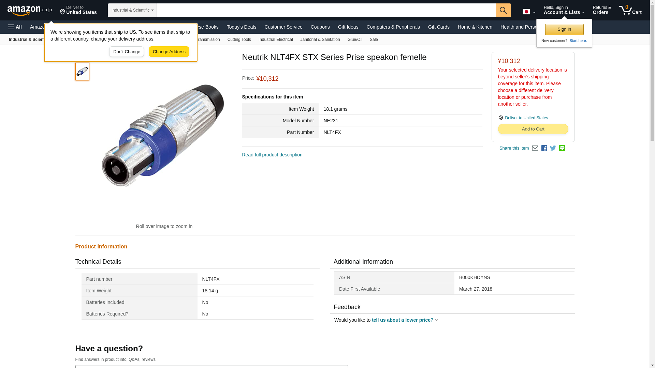
Task: Click the search magnifier button
Action: tap(503, 10)
